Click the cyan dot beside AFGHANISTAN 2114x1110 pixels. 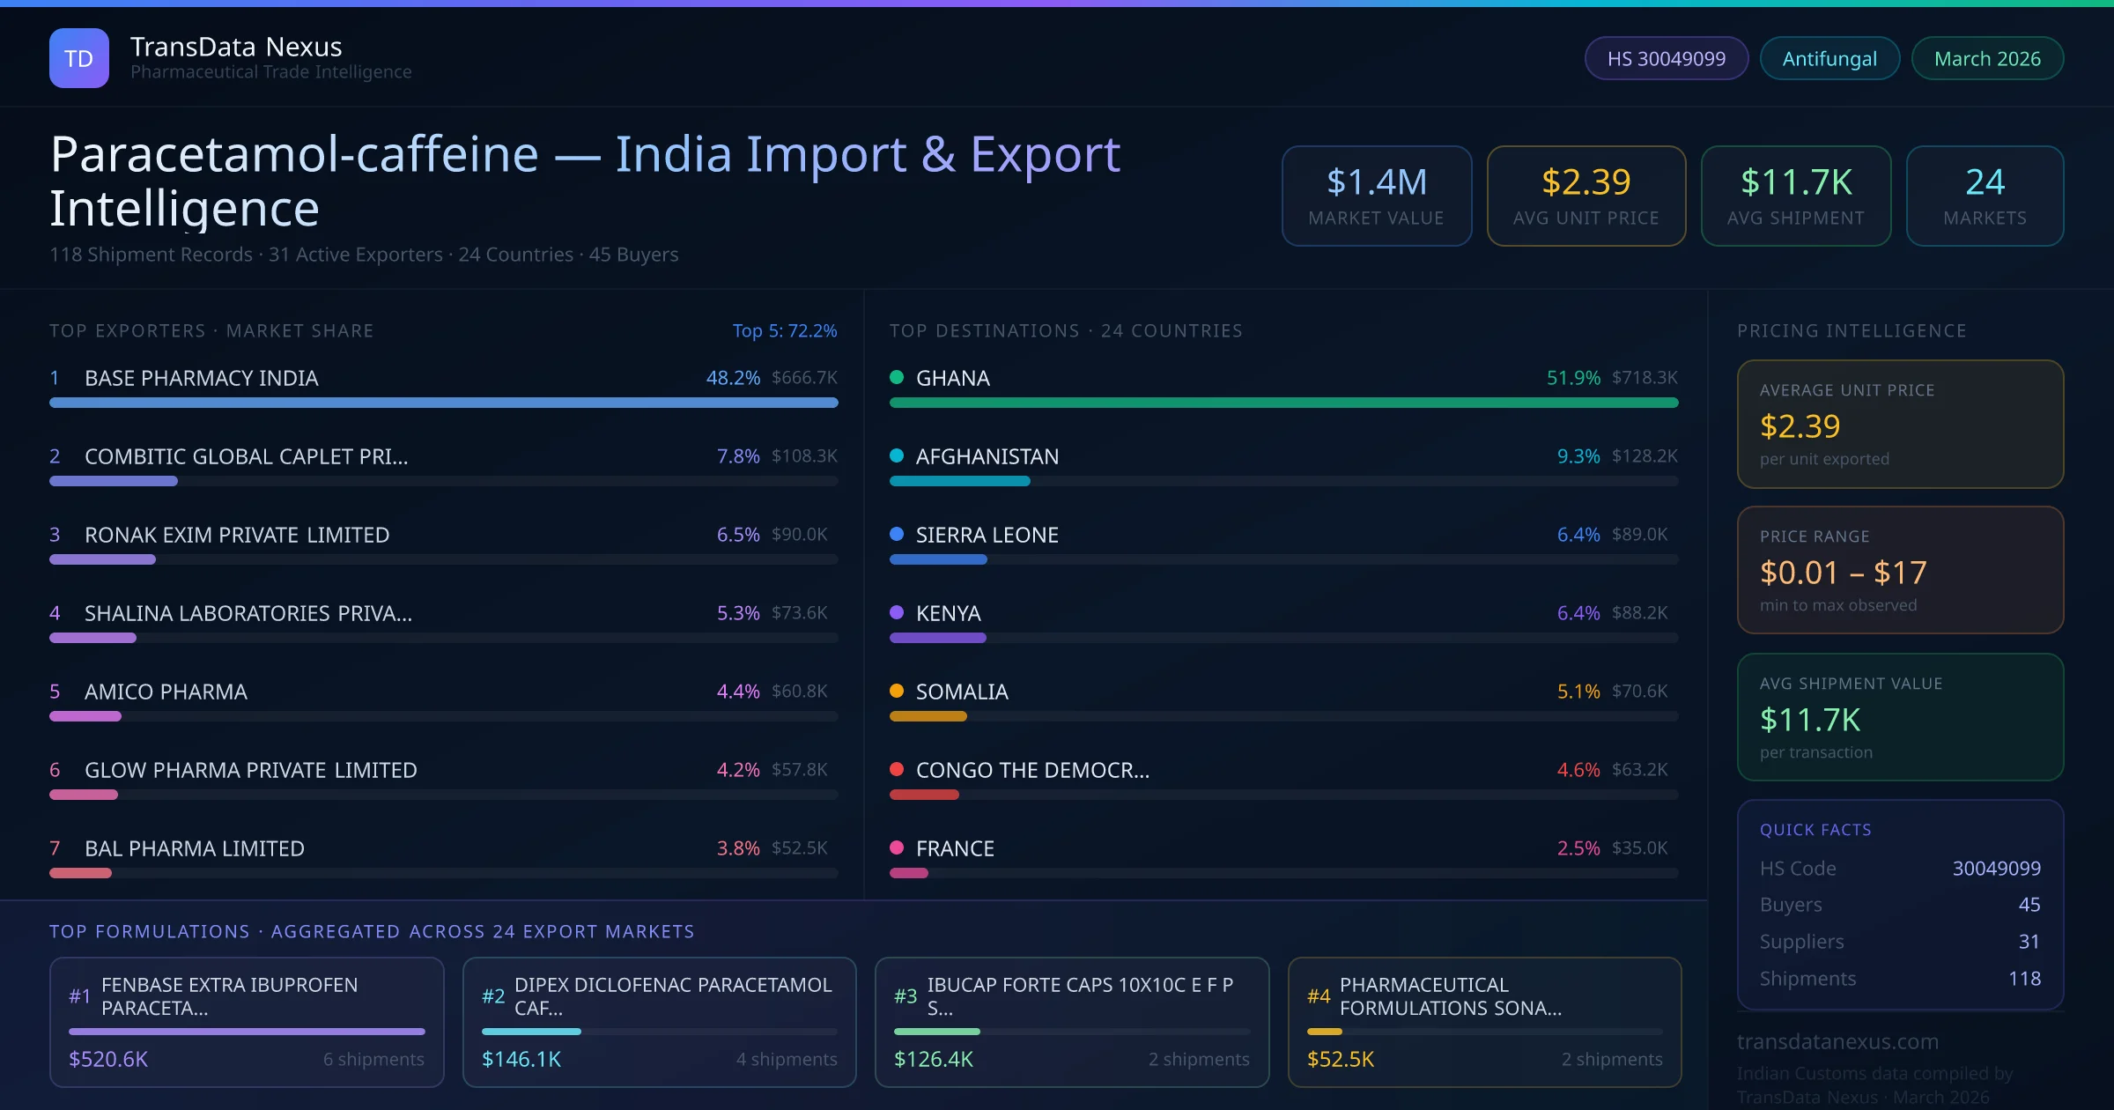[897, 455]
